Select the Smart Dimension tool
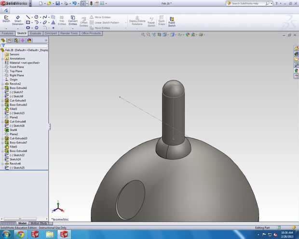The height and width of the screenshot is (239, 299). tap(18, 20)
